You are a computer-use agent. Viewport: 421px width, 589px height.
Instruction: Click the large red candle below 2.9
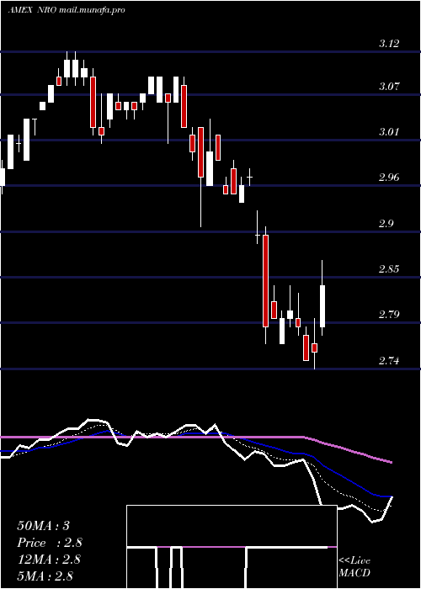click(266, 281)
